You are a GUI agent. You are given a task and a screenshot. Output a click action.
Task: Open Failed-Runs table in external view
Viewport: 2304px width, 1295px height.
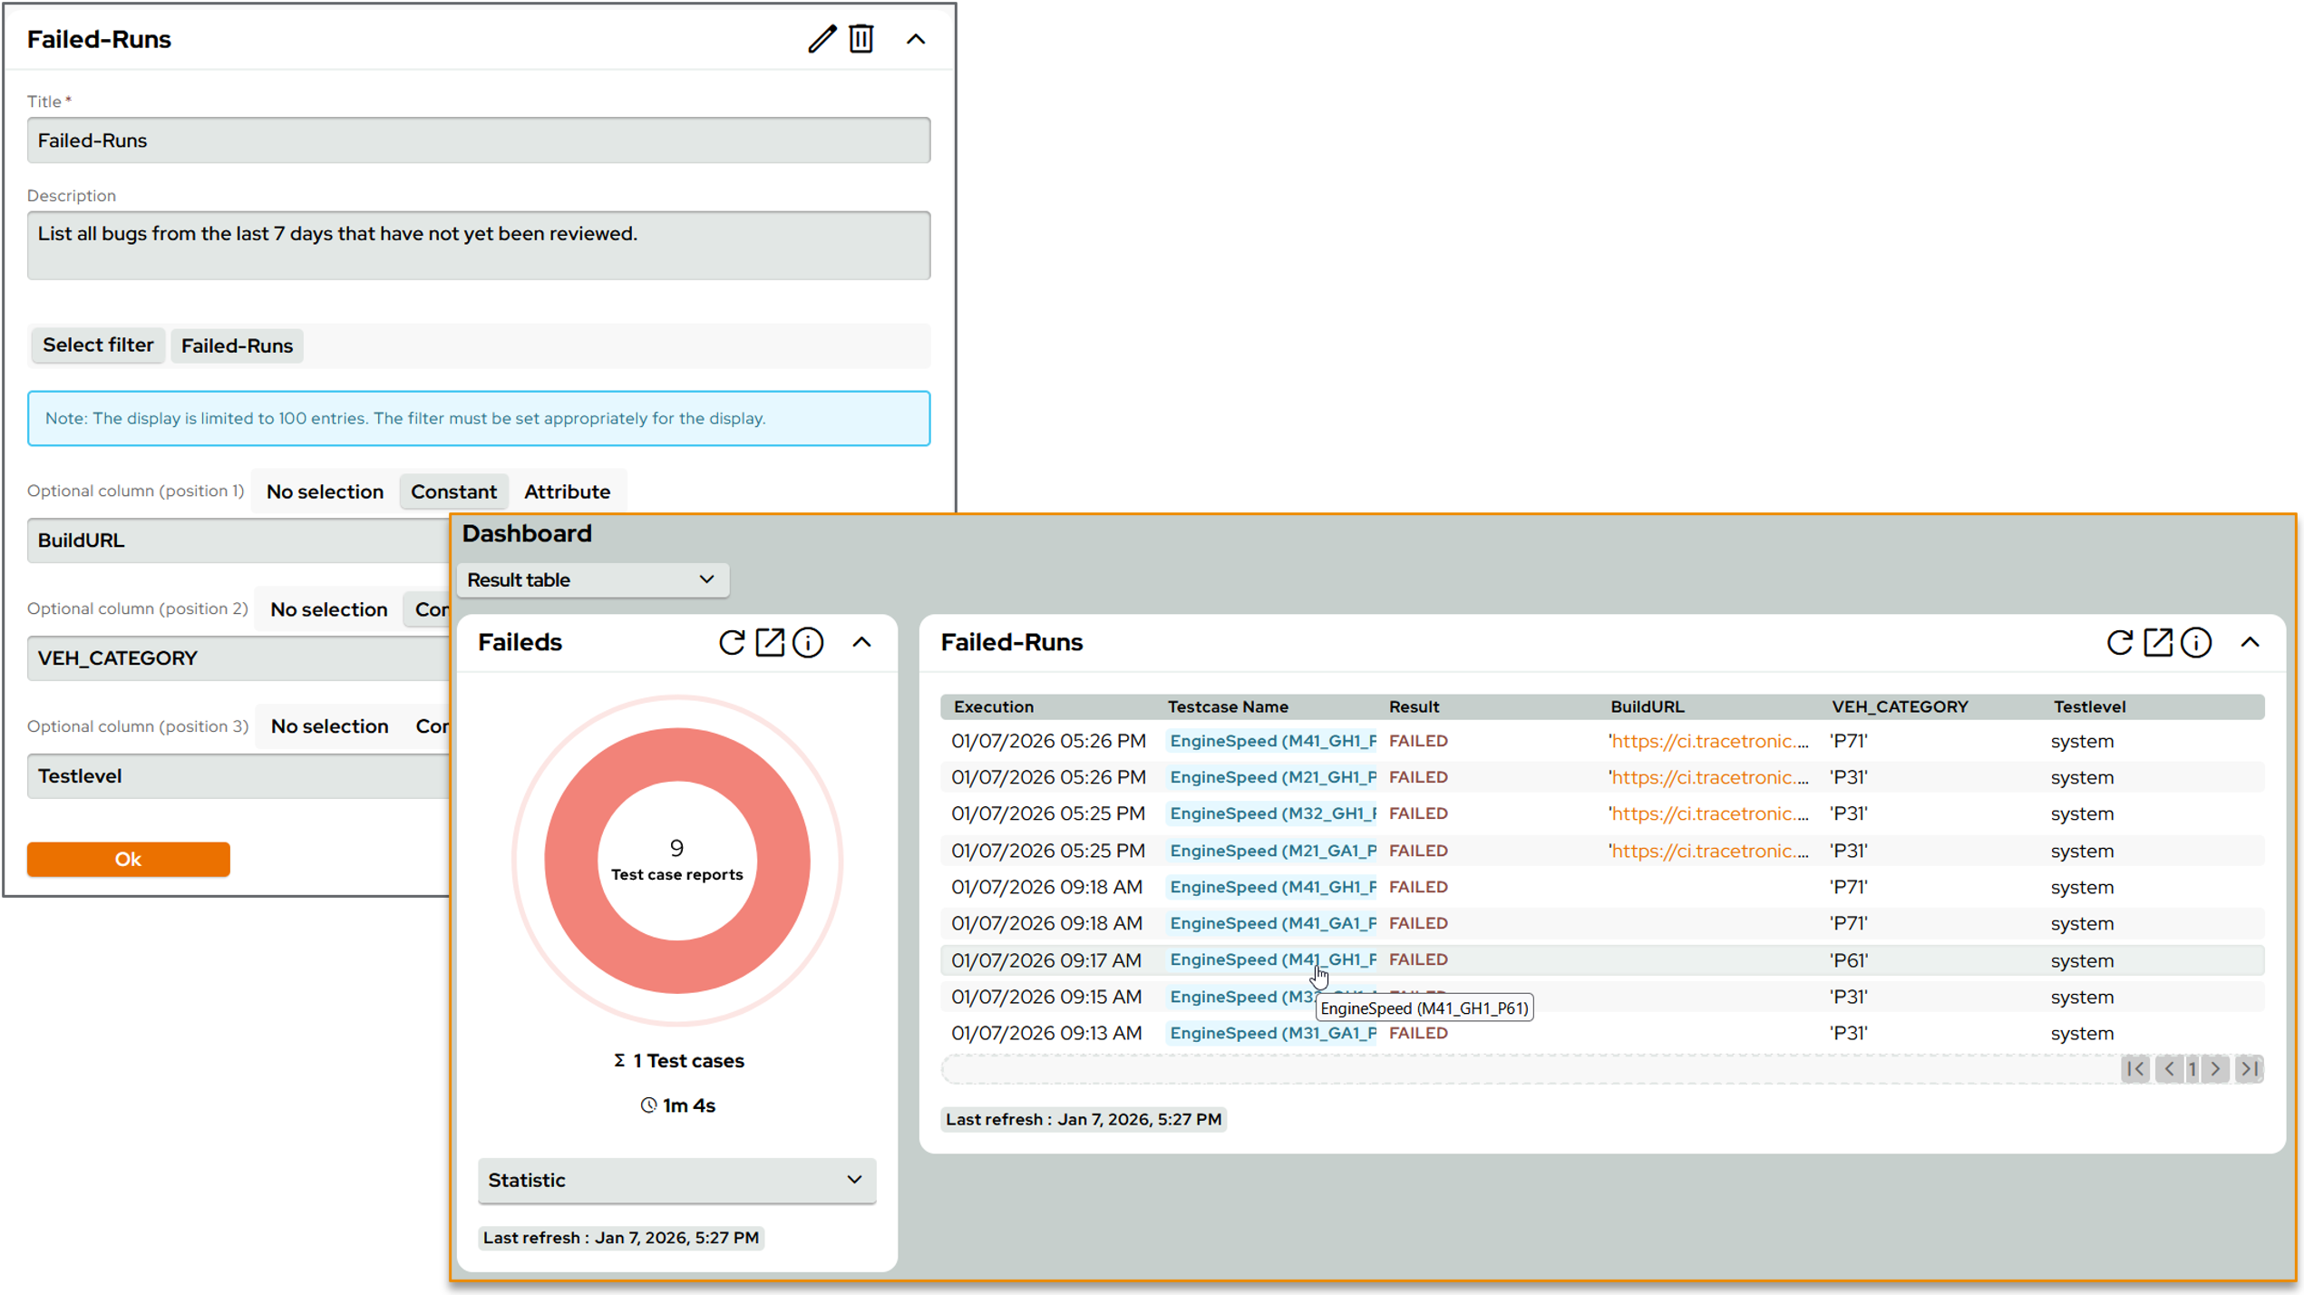(x=2158, y=642)
